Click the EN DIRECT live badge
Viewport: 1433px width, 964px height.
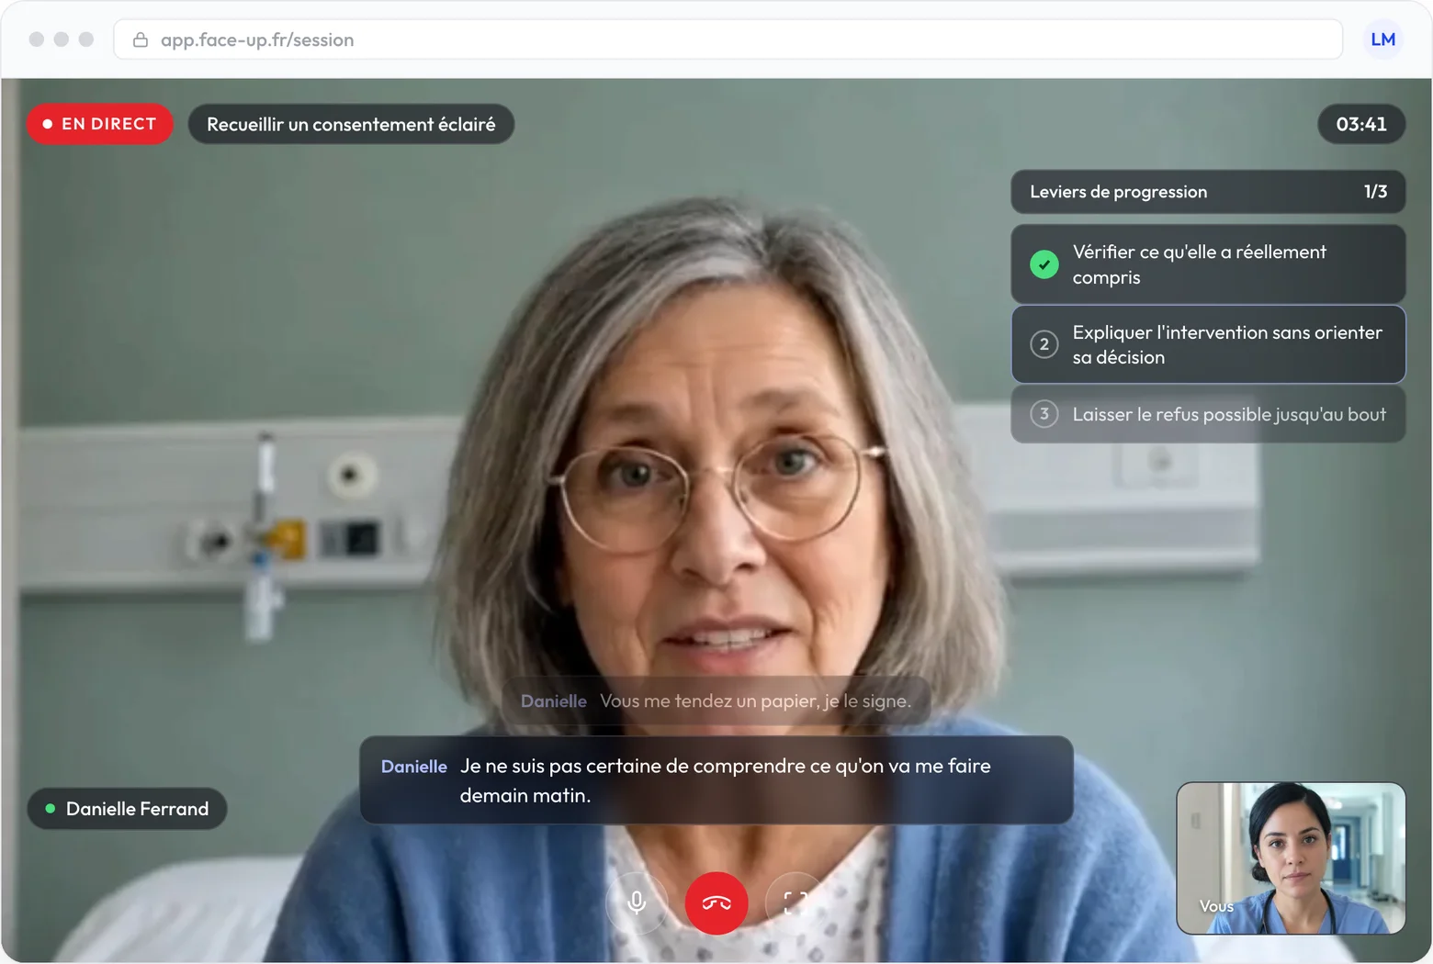[100, 124]
